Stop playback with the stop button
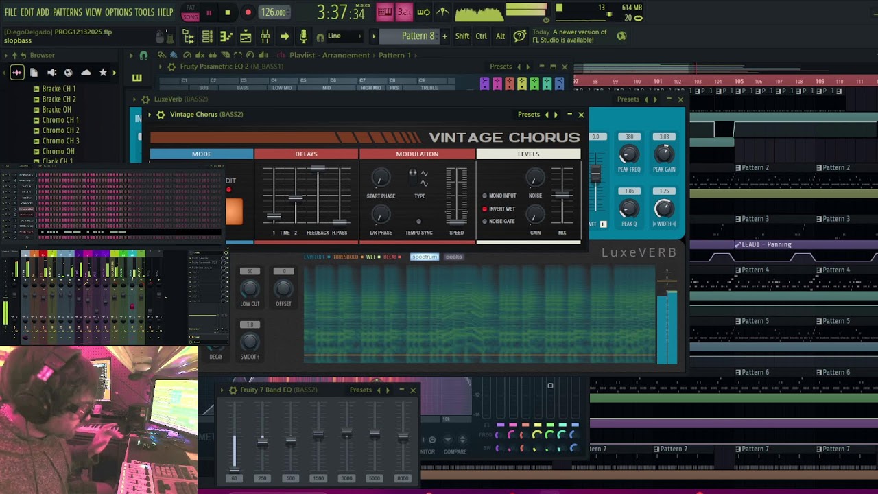The height and width of the screenshot is (494, 878). [228, 12]
